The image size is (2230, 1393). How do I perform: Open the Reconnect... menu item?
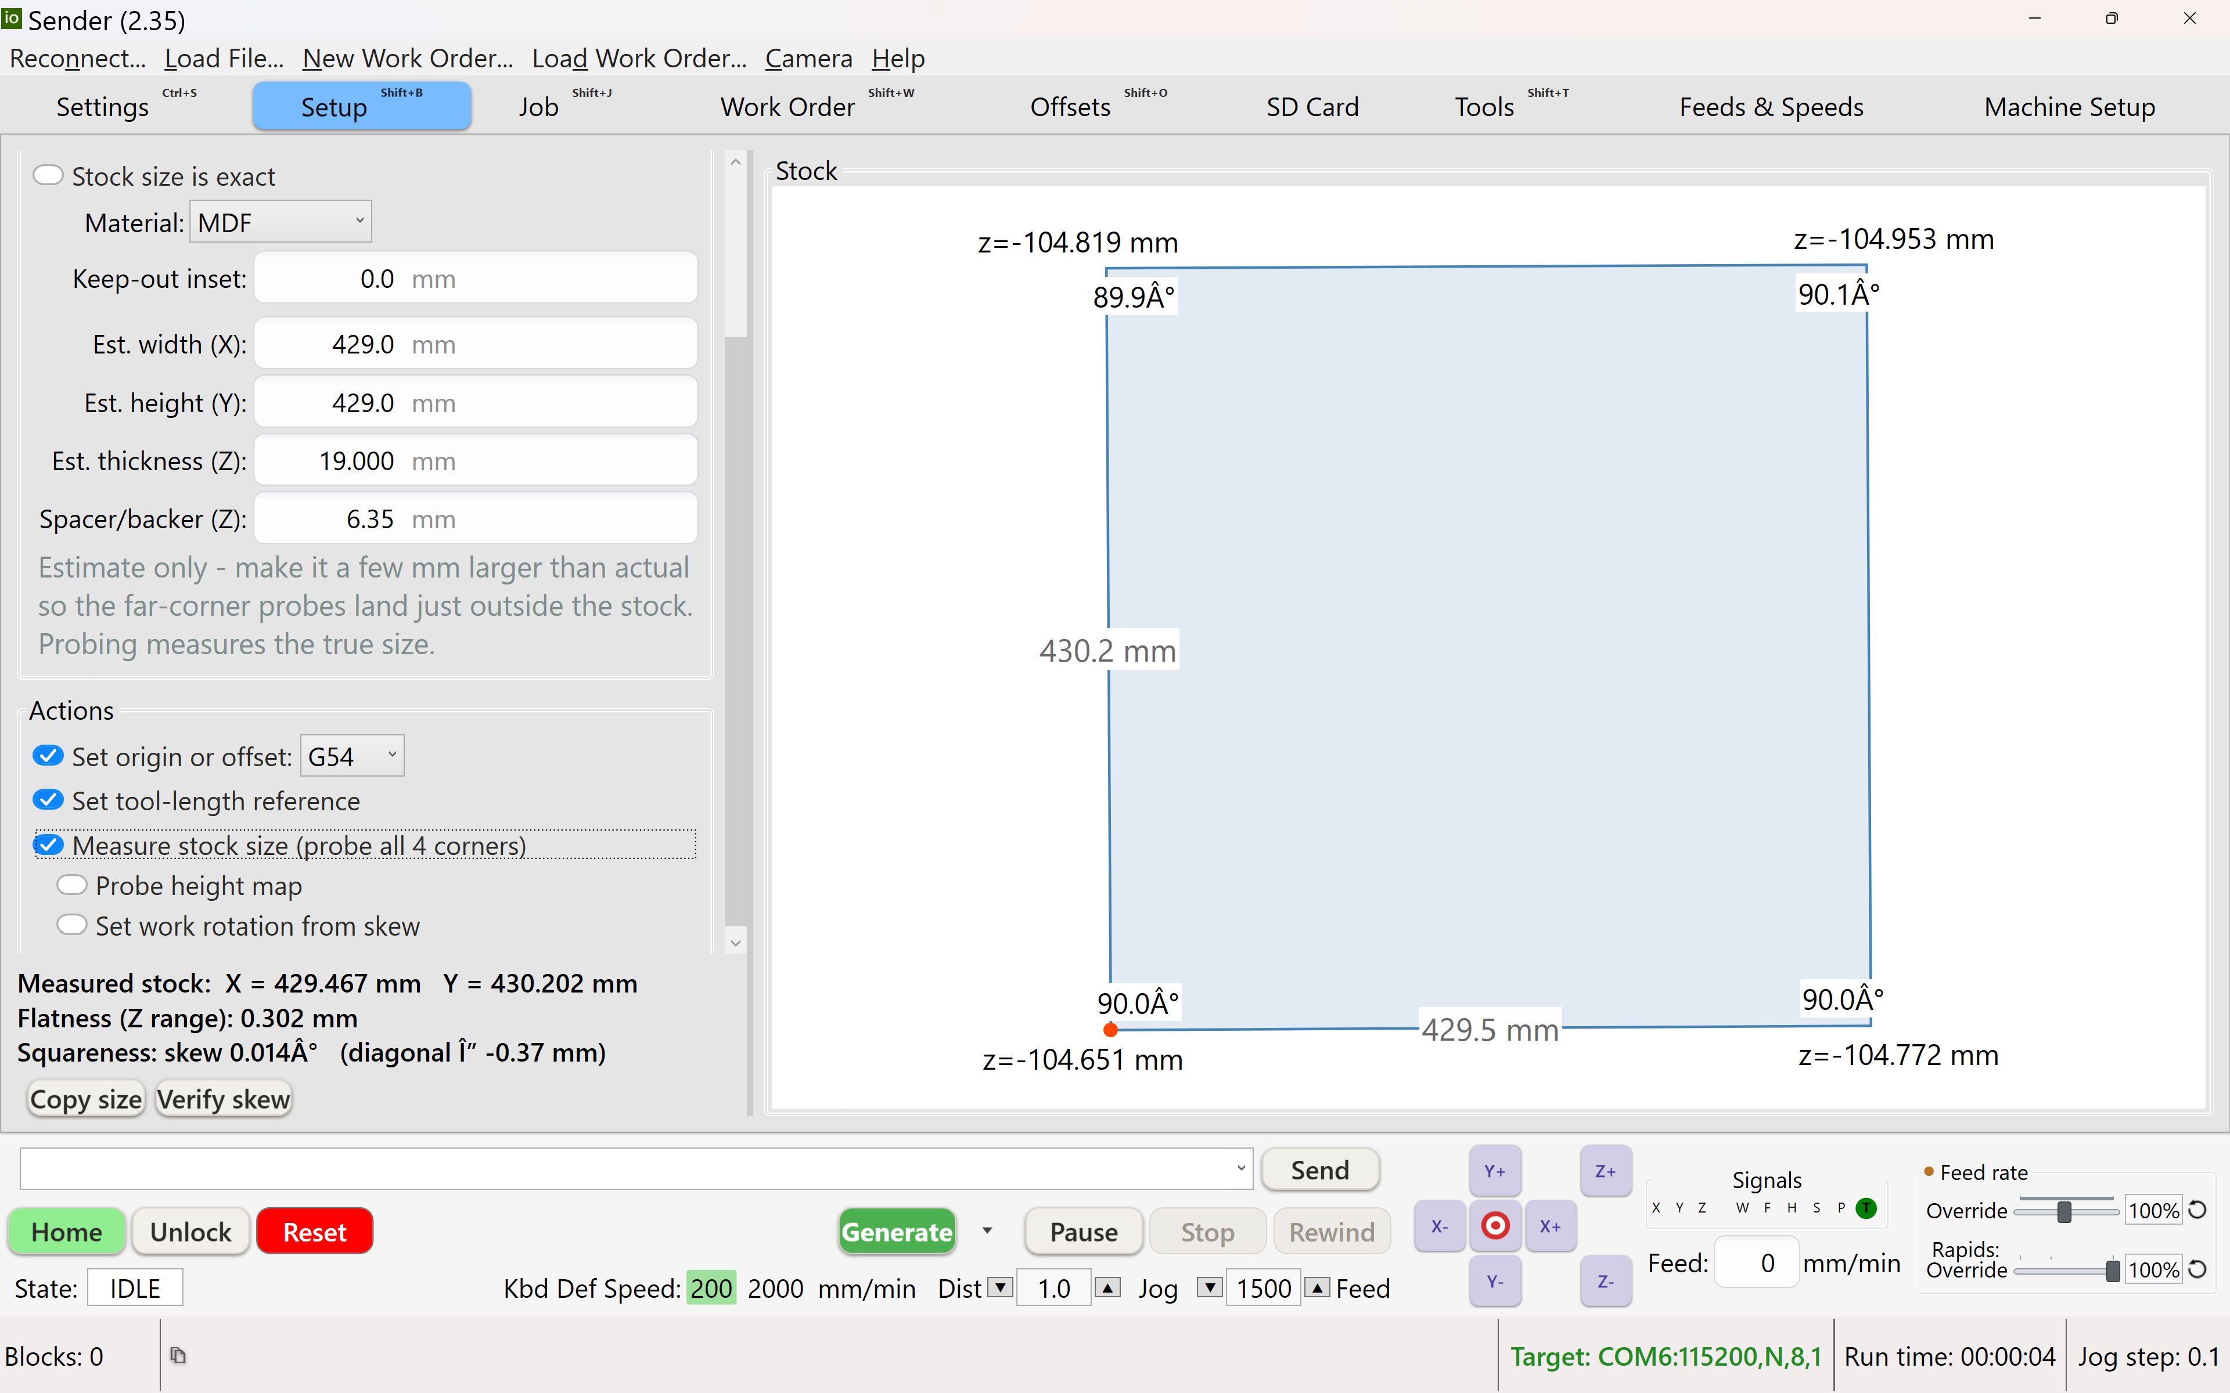pyautogui.click(x=77, y=58)
